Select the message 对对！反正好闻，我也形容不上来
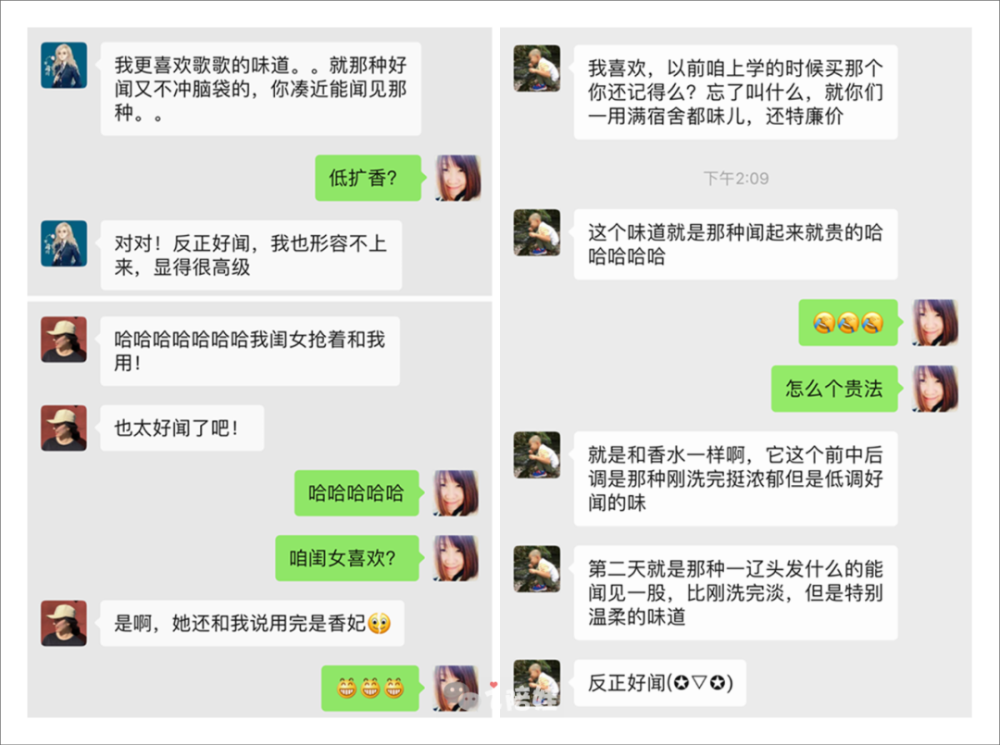 point(251,255)
